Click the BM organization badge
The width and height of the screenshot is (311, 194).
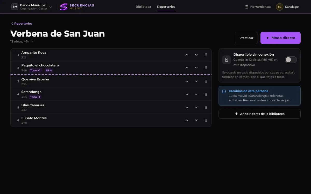pyautogui.click(x=15, y=7)
